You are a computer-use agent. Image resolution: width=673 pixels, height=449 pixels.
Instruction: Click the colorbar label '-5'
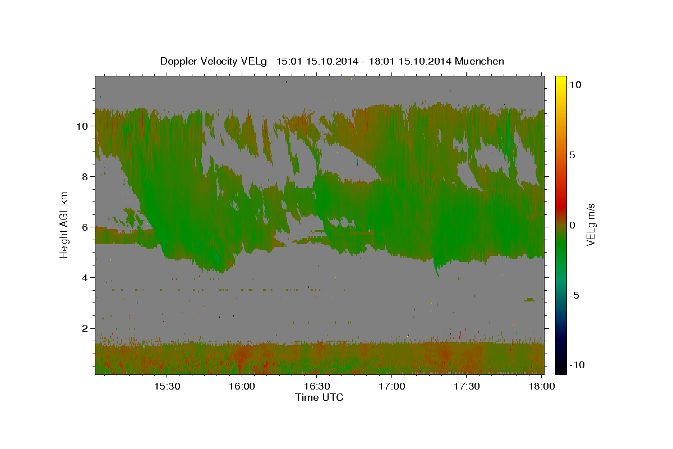coord(574,295)
